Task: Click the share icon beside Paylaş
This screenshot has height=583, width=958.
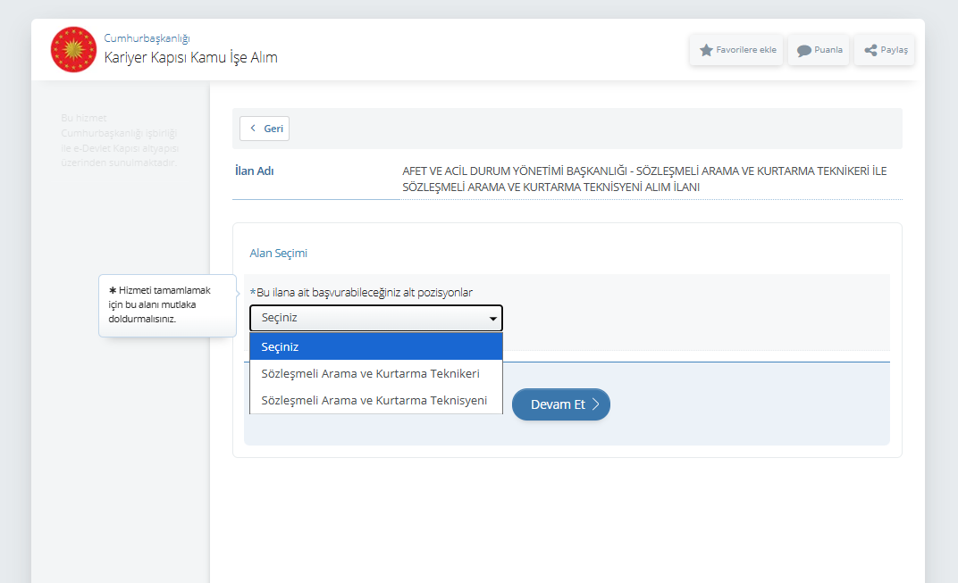Action: click(x=870, y=50)
